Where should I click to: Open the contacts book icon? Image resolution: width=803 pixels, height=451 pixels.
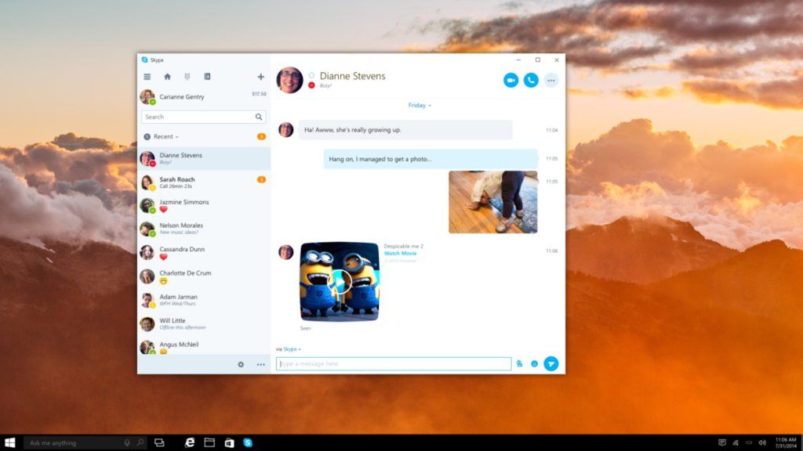207,77
